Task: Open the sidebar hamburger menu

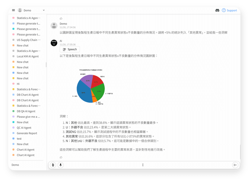Action: click(x=13, y=10)
